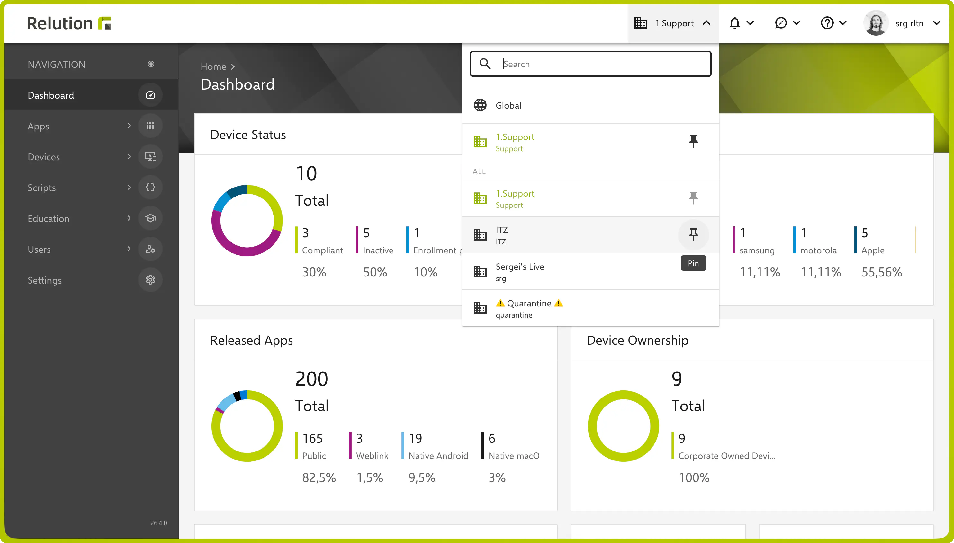954x543 pixels.
Task: Click the Education graduation cap icon
Action: coord(150,218)
